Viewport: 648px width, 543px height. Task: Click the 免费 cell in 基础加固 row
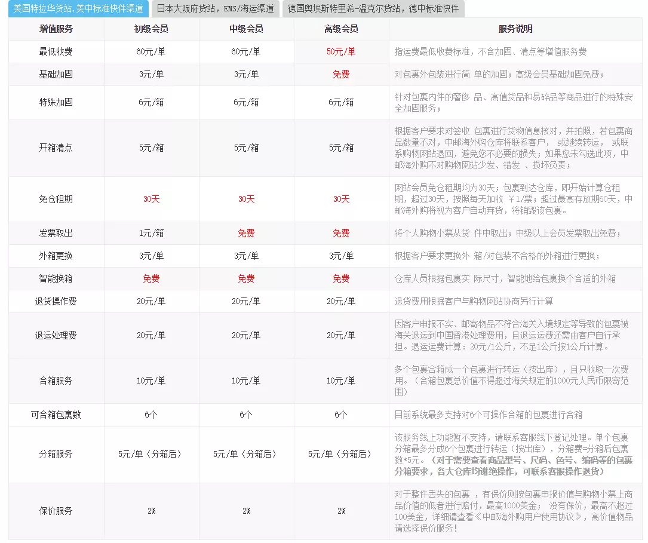pos(342,75)
